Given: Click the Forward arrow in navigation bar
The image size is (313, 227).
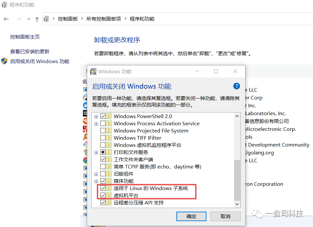Looking at the screenshot, I should [x=19, y=19].
